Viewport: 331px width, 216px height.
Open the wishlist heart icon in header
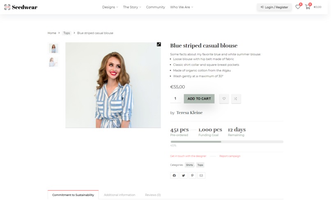(x=298, y=7)
